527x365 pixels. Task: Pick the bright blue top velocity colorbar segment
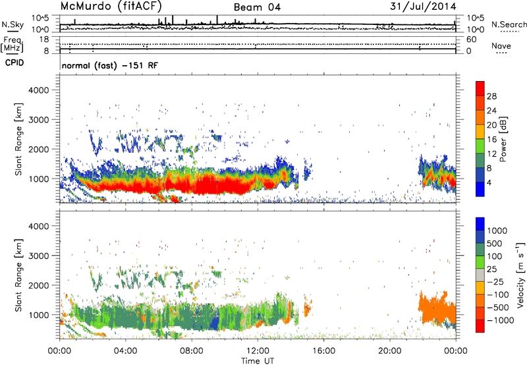point(480,224)
